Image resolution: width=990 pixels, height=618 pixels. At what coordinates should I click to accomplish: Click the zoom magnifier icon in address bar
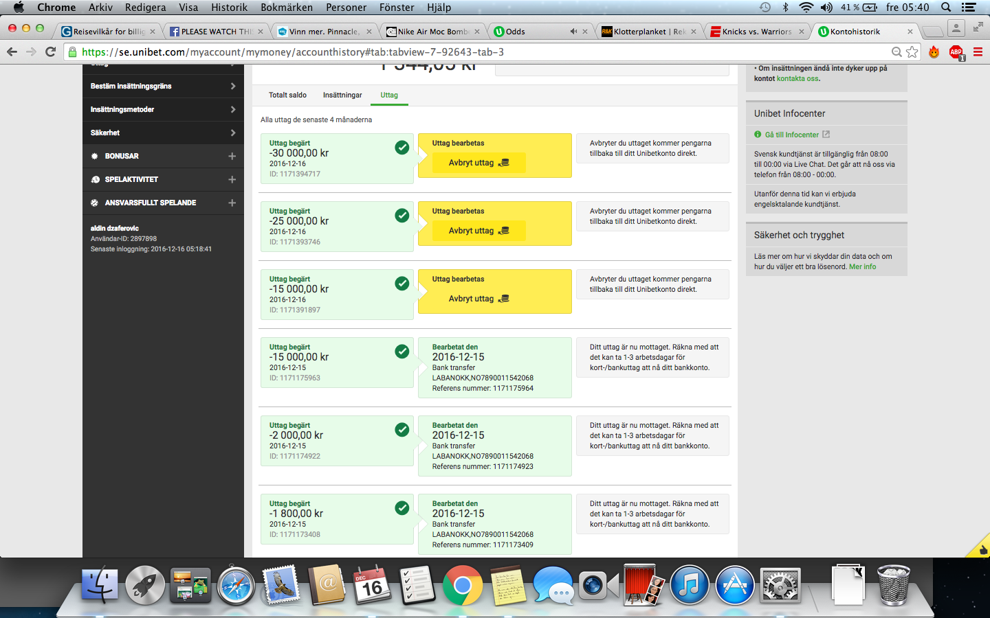pyautogui.click(x=896, y=51)
